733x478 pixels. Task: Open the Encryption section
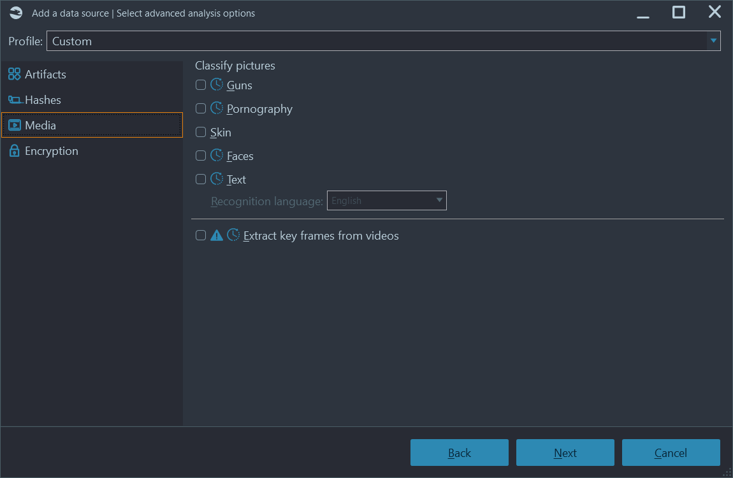point(92,151)
